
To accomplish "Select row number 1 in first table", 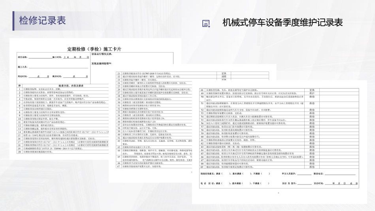I will (x=19, y=89).
